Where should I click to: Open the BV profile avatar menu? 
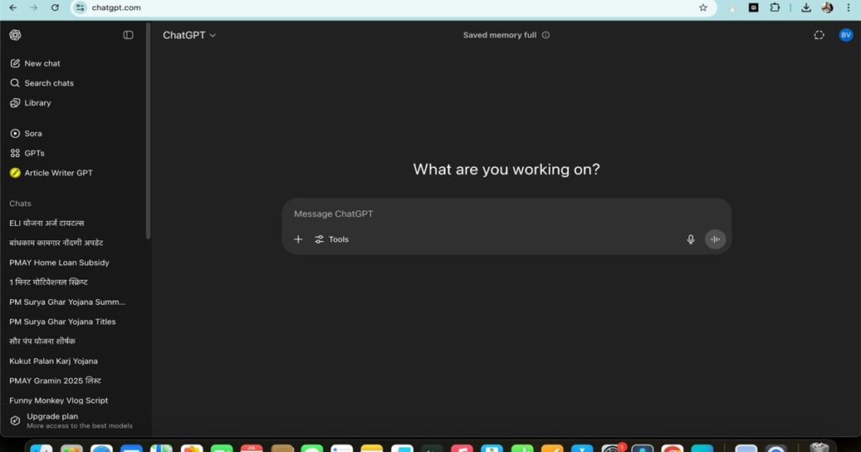pyautogui.click(x=846, y=35)
